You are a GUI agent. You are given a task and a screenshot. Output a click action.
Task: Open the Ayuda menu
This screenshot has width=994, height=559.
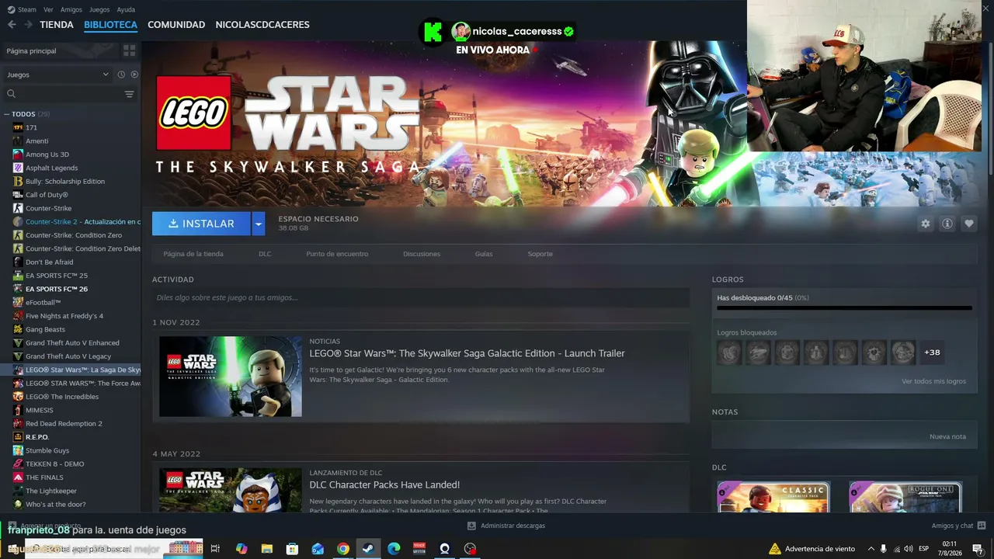[126, 9]
